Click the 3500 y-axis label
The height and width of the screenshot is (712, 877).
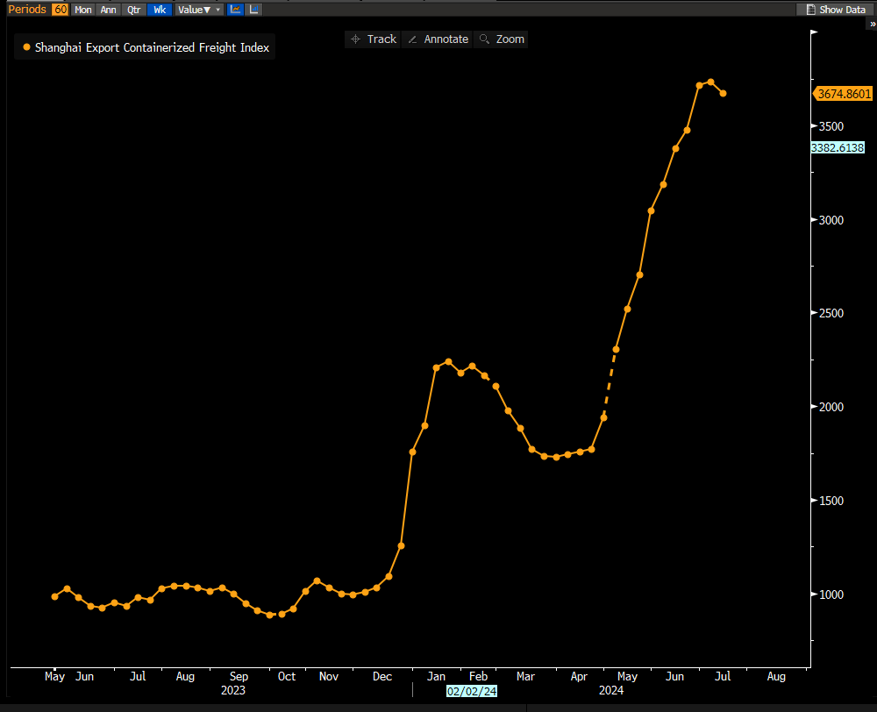tap(831, 126)
